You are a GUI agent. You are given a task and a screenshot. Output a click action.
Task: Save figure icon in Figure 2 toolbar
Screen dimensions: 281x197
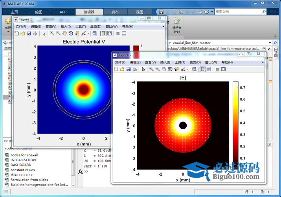[129, 69]
